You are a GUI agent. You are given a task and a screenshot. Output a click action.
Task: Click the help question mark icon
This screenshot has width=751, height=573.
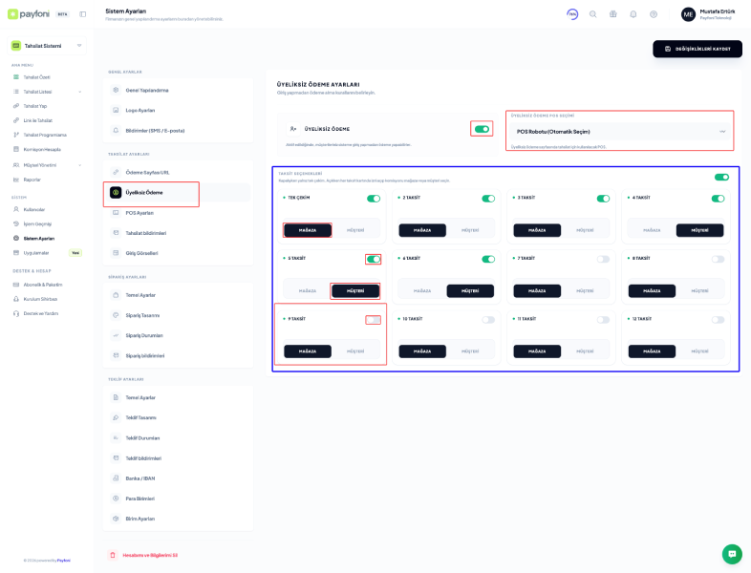(x=654, y=14)
